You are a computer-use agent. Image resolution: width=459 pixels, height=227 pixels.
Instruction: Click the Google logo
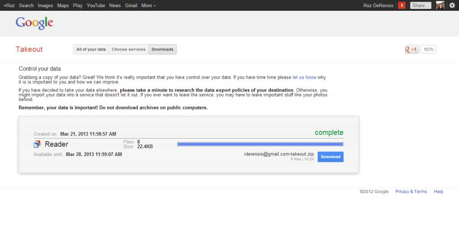[x=34, y=23]
